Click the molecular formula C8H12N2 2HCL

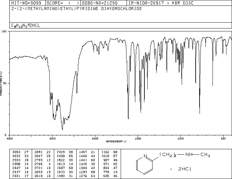point(26,26)
